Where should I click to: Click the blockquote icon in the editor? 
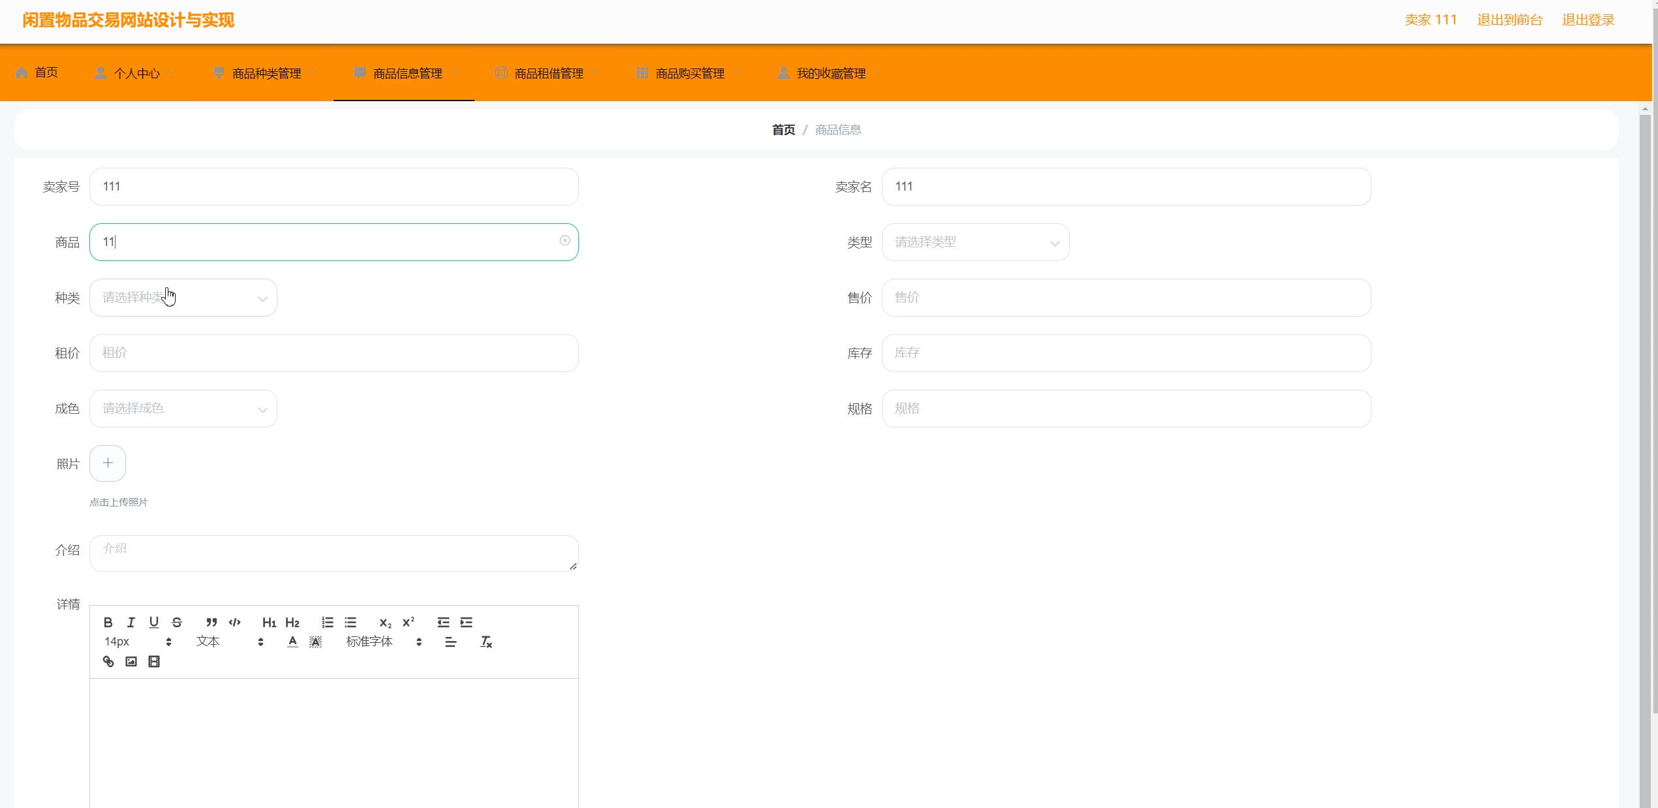pos(211,622)
